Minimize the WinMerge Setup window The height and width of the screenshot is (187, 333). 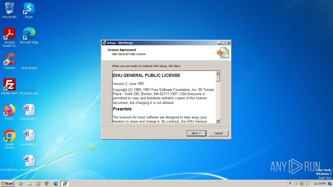(219, 43)
